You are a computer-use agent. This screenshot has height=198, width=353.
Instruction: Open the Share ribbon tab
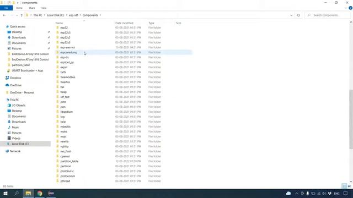[x=32, y=8]
